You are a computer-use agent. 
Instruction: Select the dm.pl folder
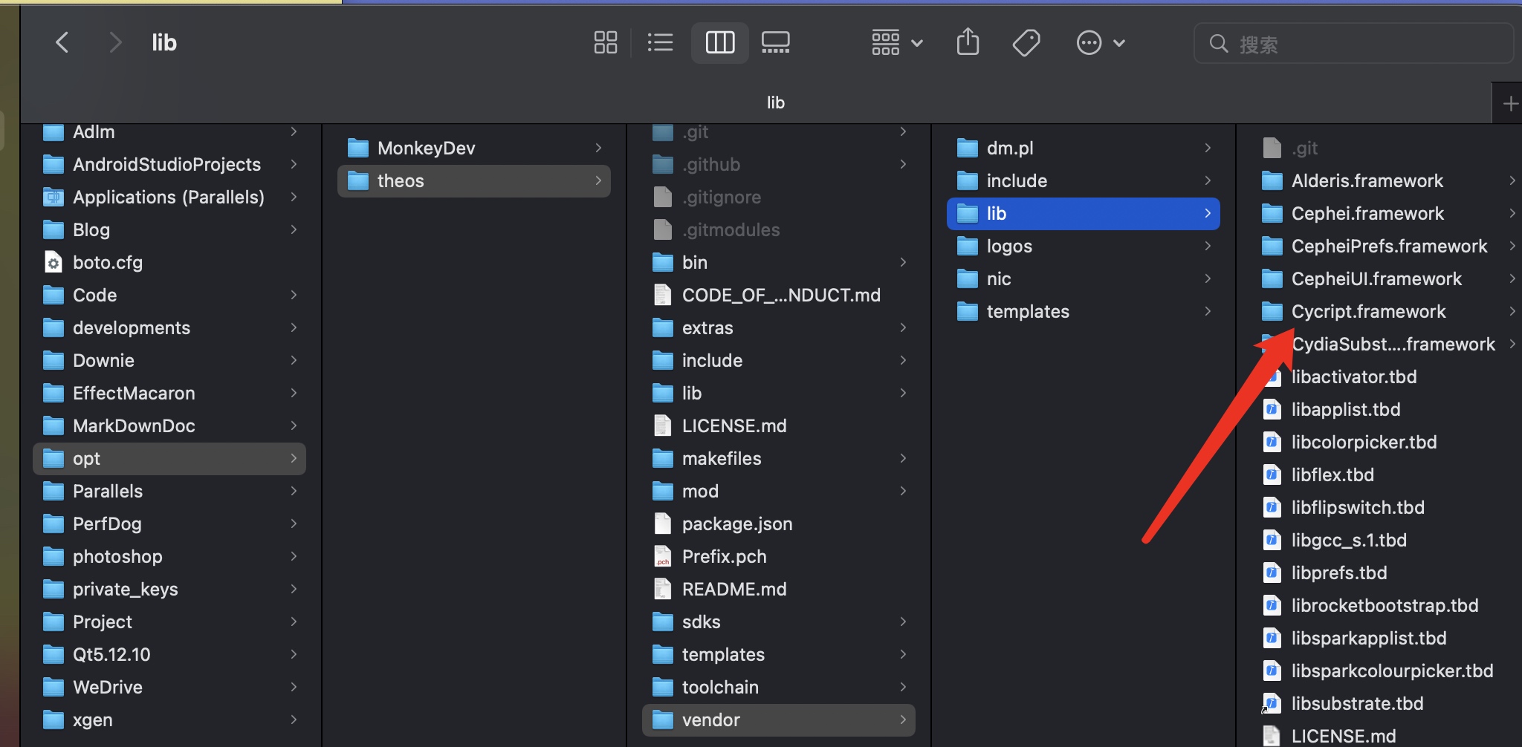(x=1084, y=148)
